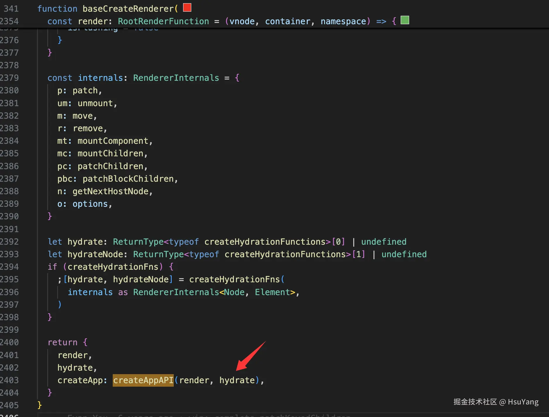The width and height of the screenshot is (549, 417).
Task: Click createHydrationFns call on line 2395
Action: (234, 279)
